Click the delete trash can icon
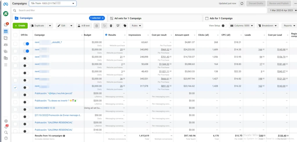Viewport: 297px width, 142px height. coord(111,26)
